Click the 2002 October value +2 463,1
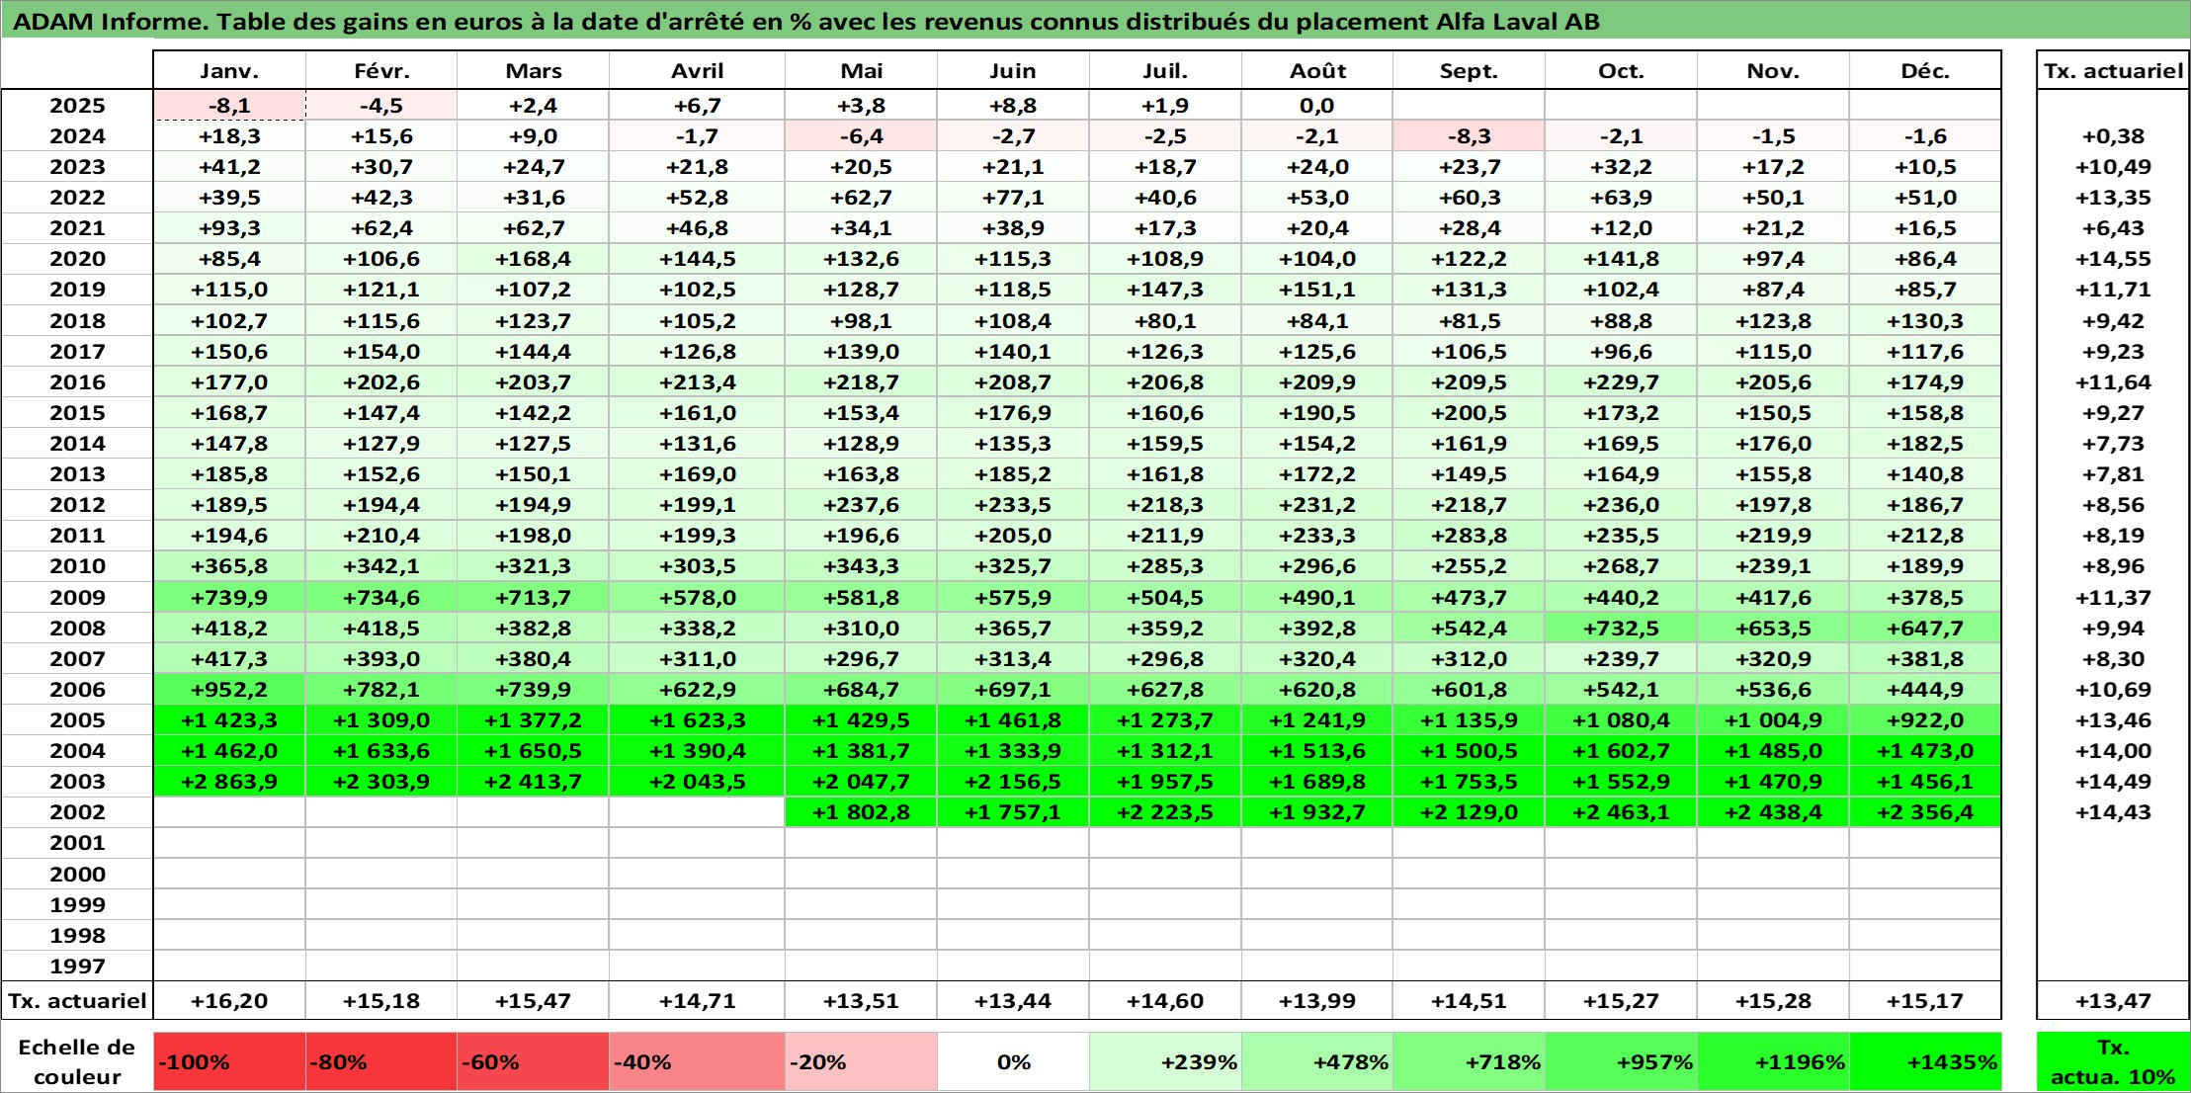Image resolution: width=2191 pixels, height=1093 pixels. (1621, 812)
